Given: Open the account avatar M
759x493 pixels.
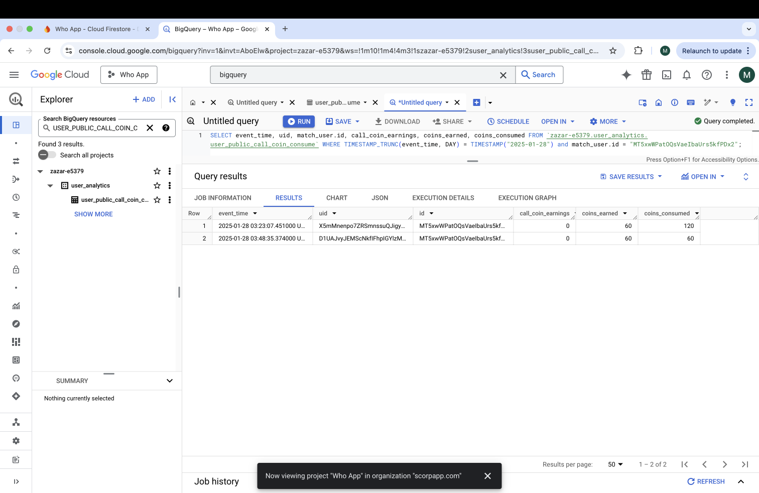Looking at the screenshot, I should (747, 75).
